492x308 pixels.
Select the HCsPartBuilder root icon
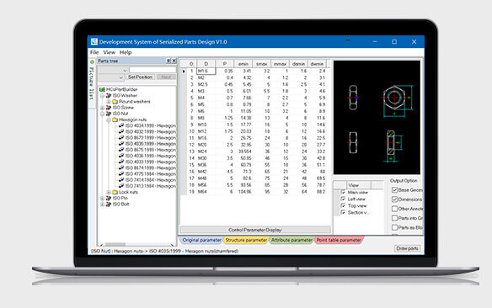(x=102, y=89)
